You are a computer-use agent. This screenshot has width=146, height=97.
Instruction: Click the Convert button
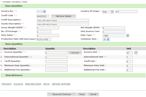pos(75,53)
